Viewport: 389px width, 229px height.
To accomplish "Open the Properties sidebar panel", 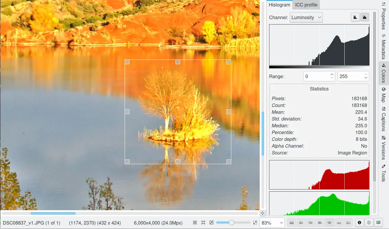I will click(383, 16).
